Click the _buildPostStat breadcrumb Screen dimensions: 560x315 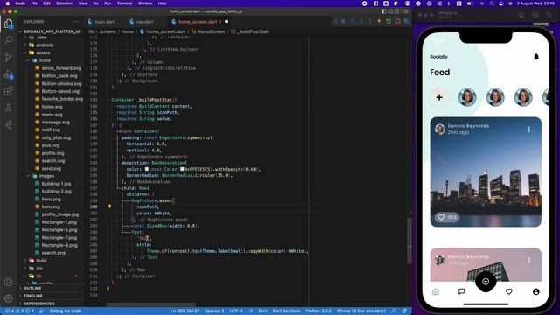(x=253, y=31)
